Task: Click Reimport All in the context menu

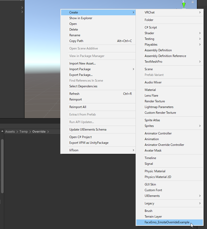Action: coord(78,107)
